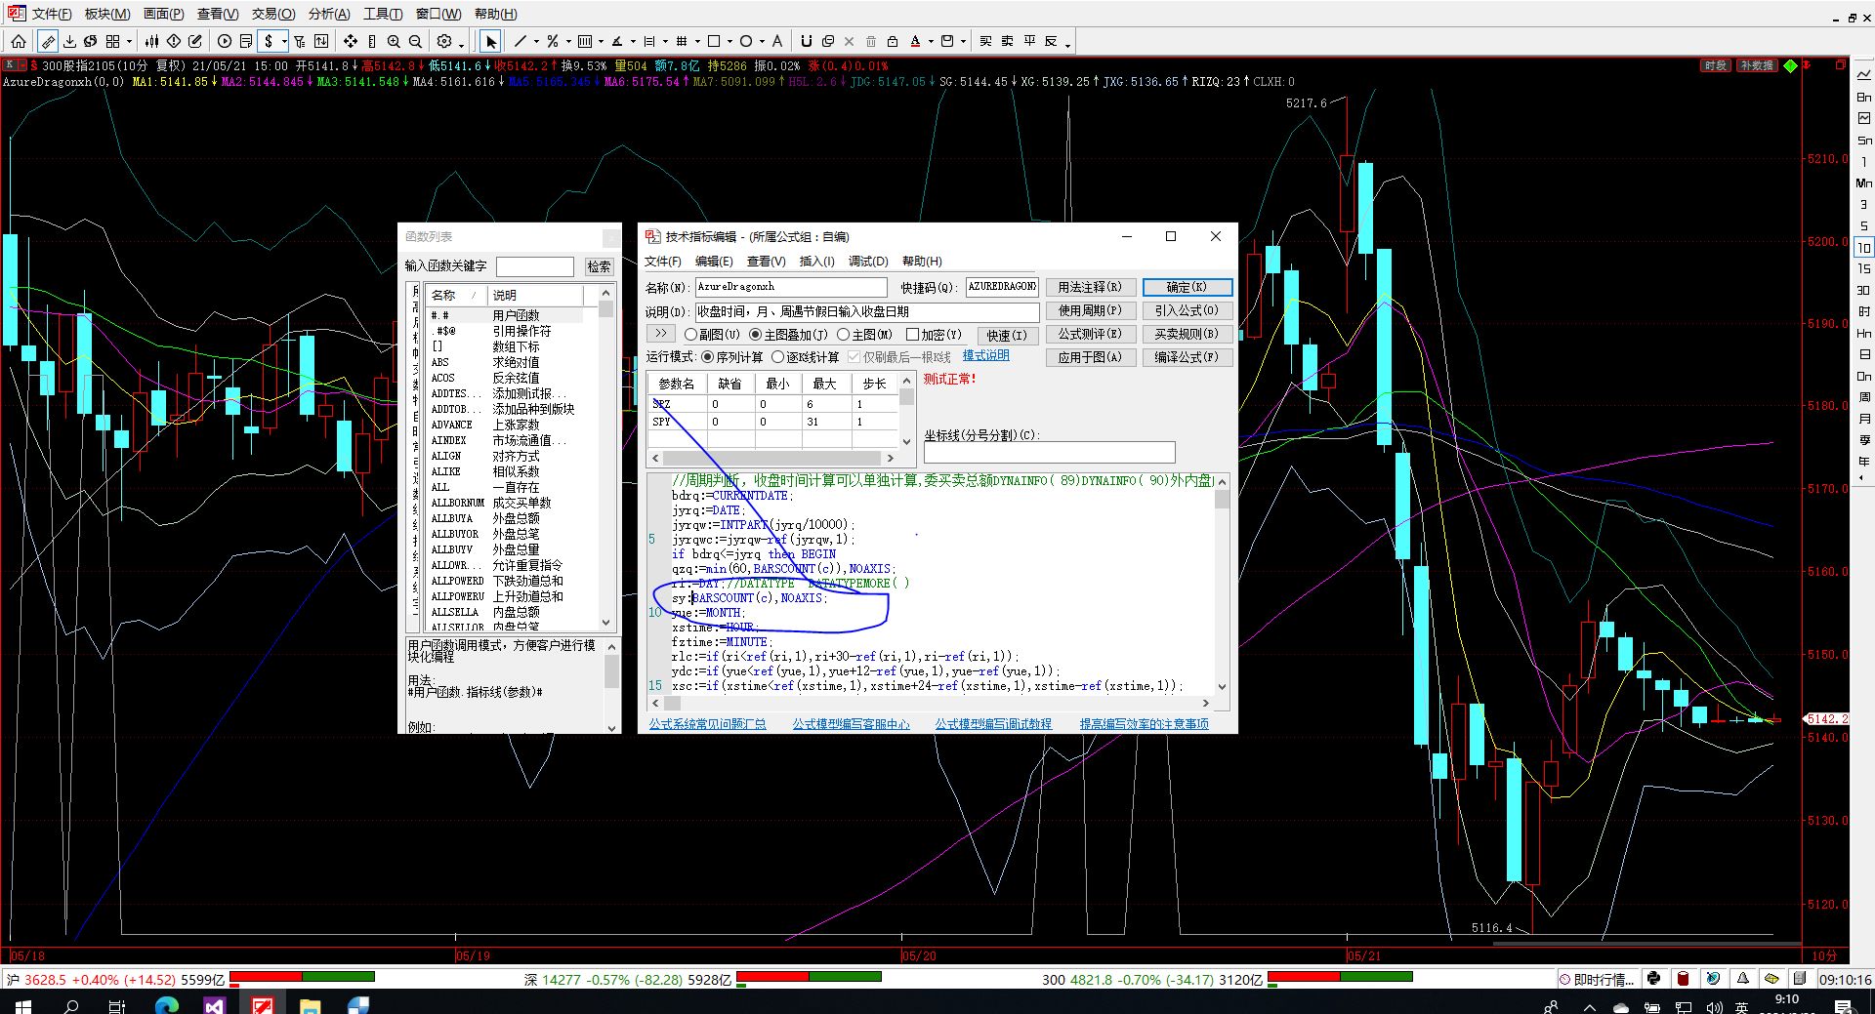Image resolution: width=1875 pixels, height=1014 pixels.
Task: Open the 板块(M) main menu
Action: [106, 14]
